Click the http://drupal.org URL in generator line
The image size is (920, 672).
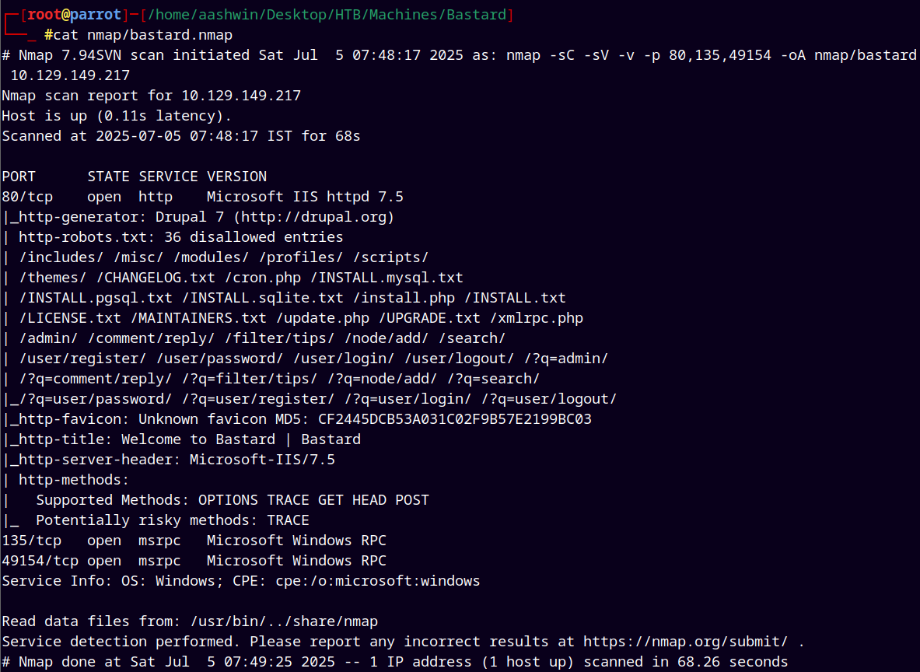[313, 217]
